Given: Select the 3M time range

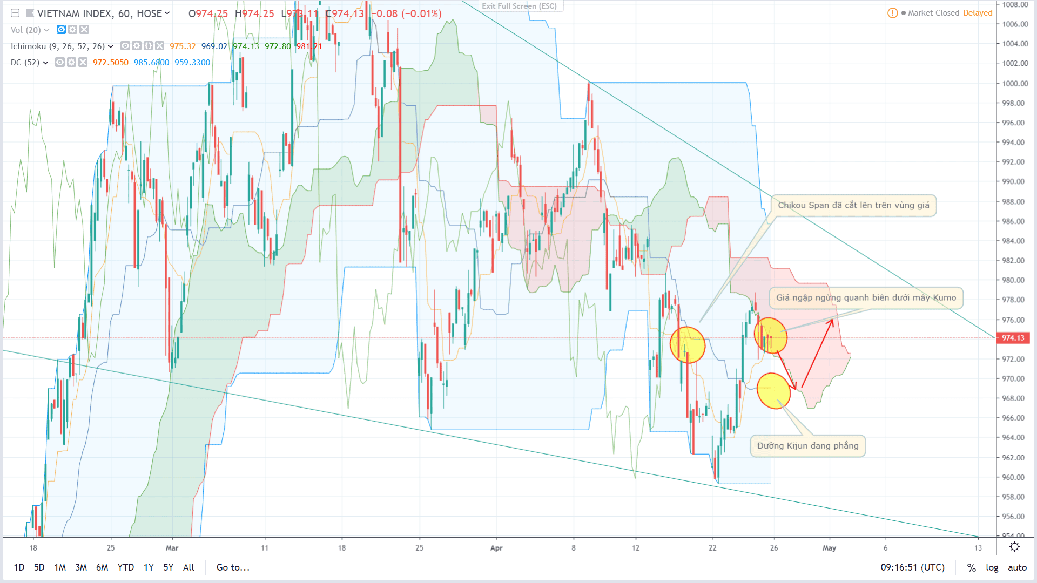Looking at the screenshot, I should click(81, 567).
